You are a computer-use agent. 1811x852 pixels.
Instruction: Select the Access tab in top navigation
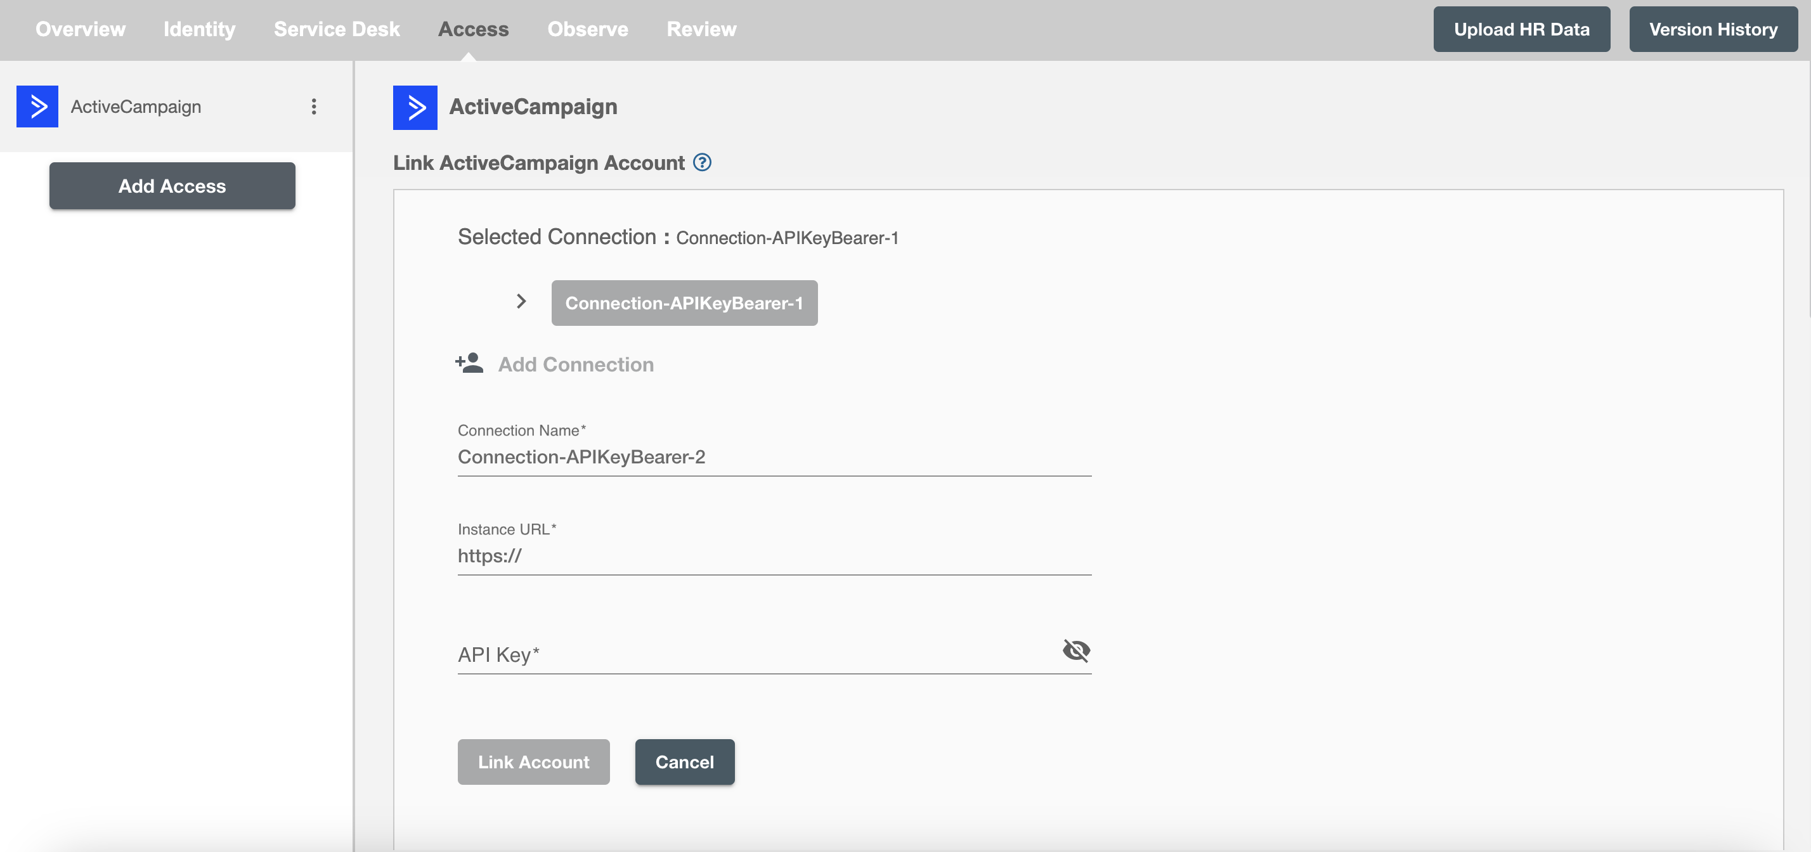pyautogui.click(x=474, y=29)
